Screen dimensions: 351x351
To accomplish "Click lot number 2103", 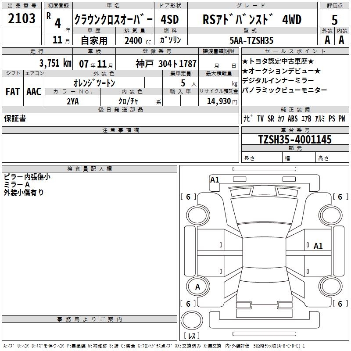I will 21,18.
